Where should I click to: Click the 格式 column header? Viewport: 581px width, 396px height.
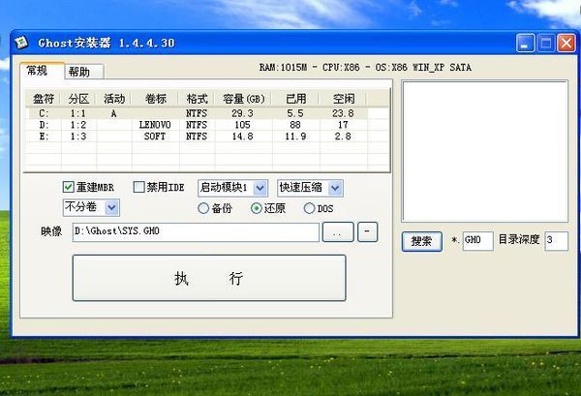pos(197,99)
